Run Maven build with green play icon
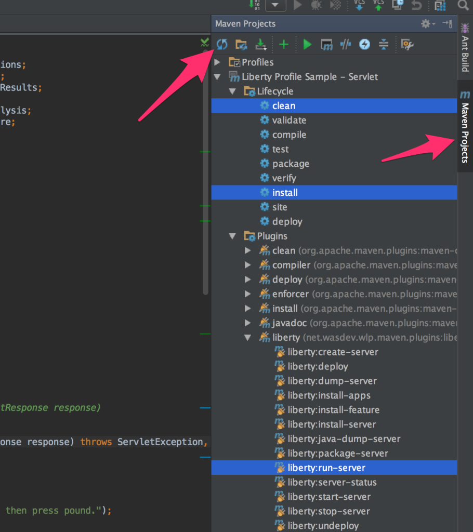Screen dimensions: 473x532 [307, 44]
